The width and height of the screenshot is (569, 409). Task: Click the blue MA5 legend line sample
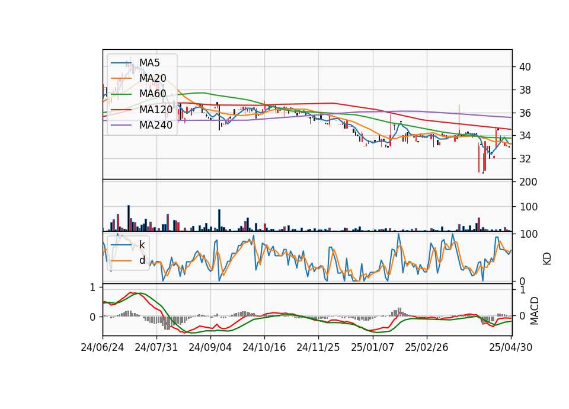[121, 63]
